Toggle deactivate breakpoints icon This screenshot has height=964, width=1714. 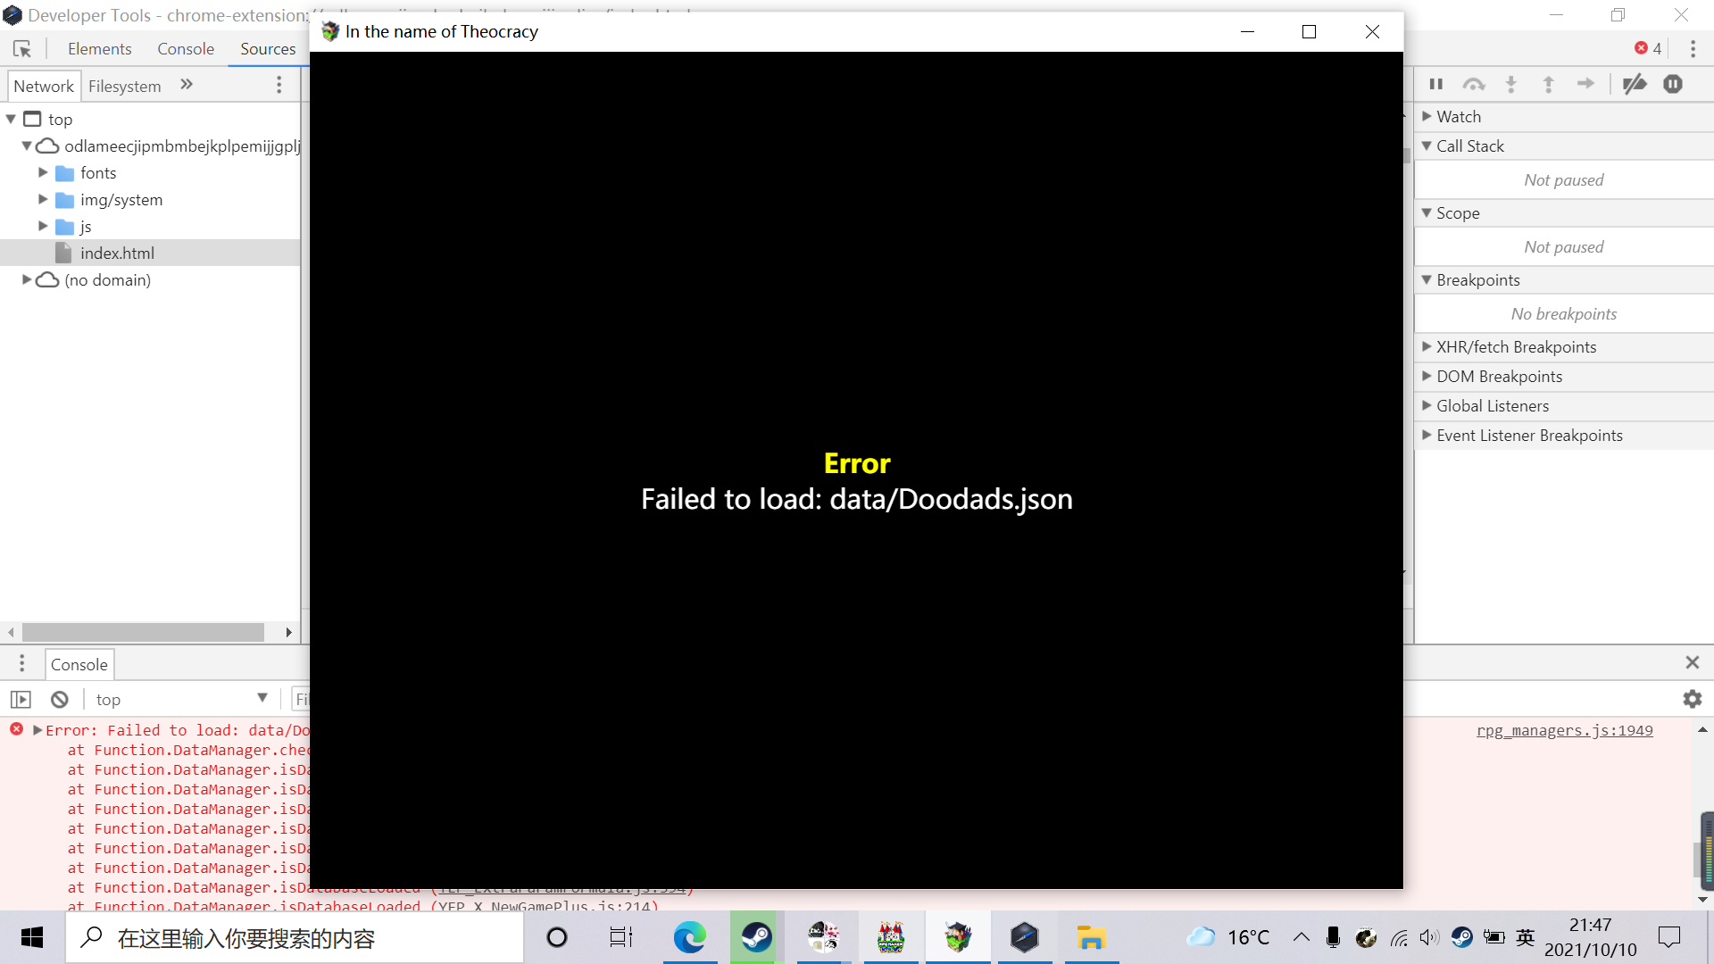[1635, 84]
